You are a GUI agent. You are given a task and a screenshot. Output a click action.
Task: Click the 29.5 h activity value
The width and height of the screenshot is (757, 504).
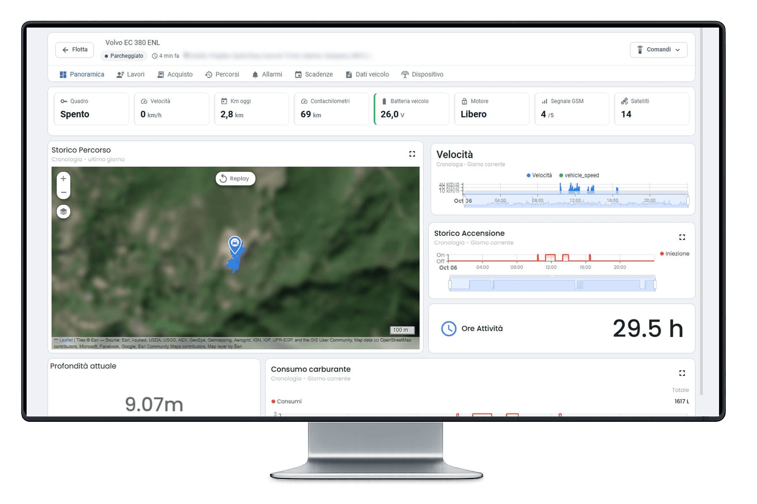pos(648,328)
